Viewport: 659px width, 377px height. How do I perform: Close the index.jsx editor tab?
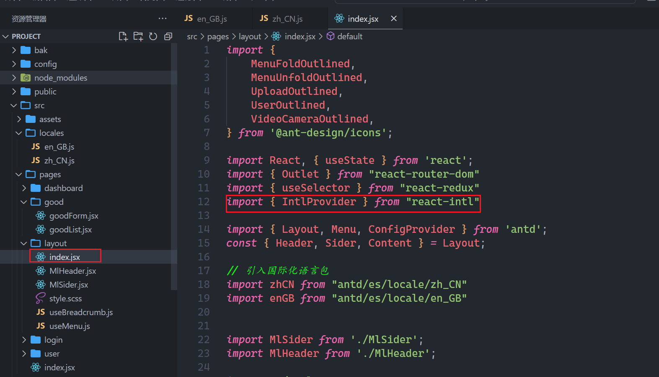pos(394,18)
